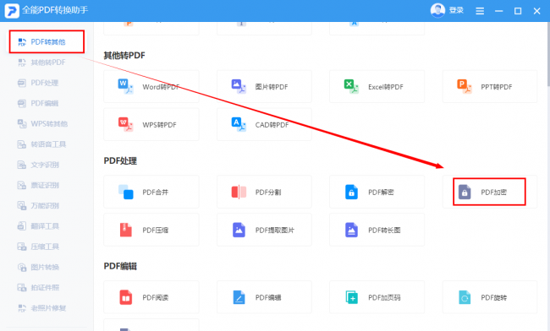Click the 其他转PDF section heading
This screenshot has height=331, width=550.
(124, 55)
